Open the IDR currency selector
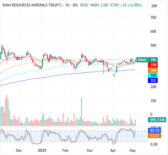This screenshot has height=155, width=168. click(x=157, y=6)
